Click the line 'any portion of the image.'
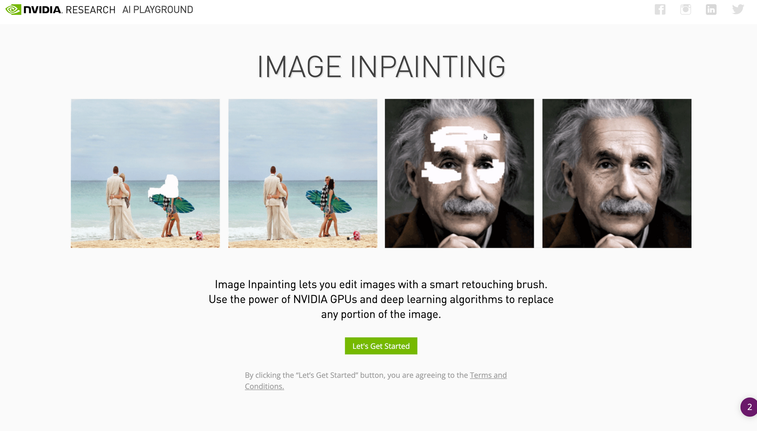The width and height of the screenshot is (757, 431). coord(381,314)
